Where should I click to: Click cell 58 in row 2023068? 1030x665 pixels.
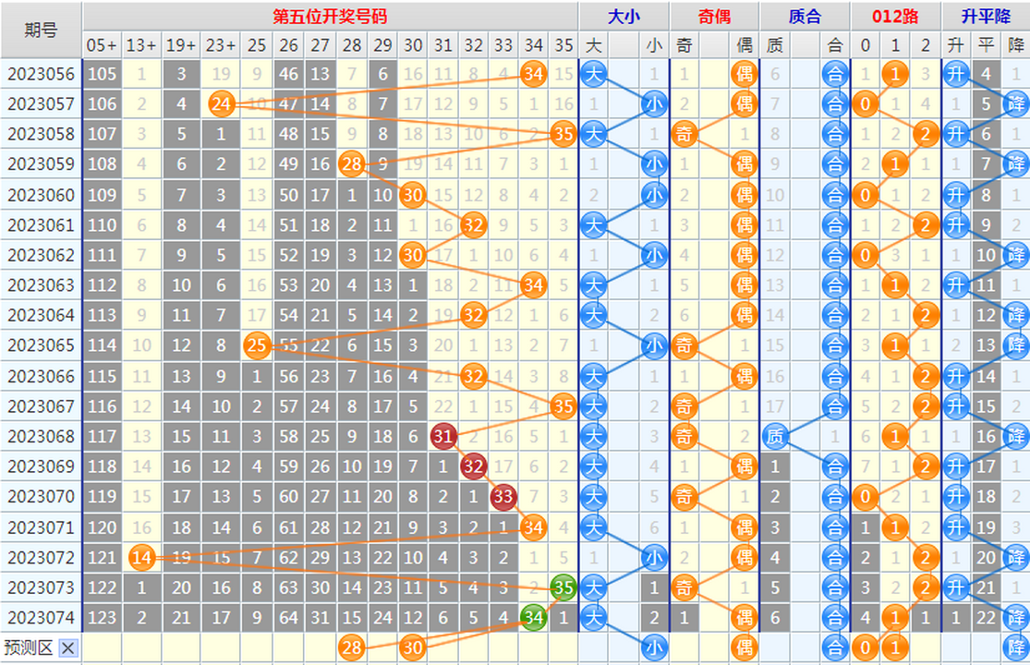pos(288,436)
